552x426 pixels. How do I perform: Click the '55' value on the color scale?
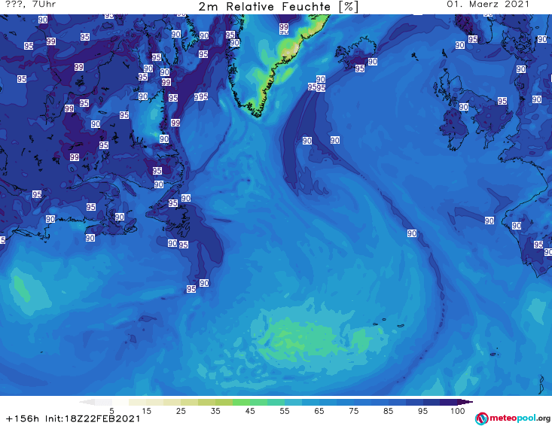click(285, 411)
